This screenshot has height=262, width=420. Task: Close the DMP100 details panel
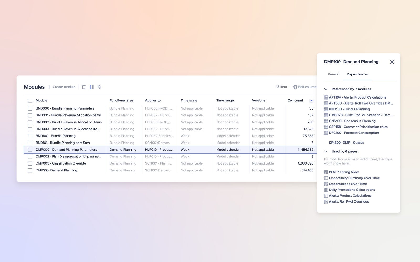click(x=392, y=62)
